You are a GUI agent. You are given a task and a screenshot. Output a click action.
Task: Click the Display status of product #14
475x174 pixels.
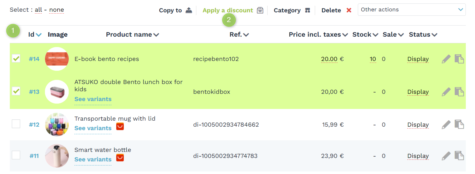tap(418, 59)
